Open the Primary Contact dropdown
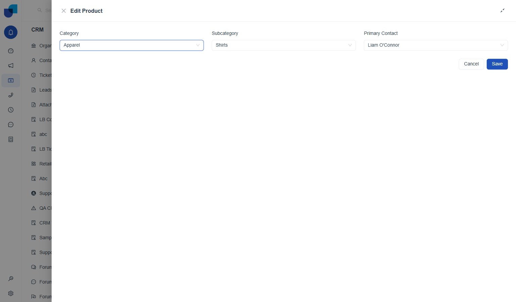Image resolution: width=516 pixels, height=302 pixels. [436, 45]
